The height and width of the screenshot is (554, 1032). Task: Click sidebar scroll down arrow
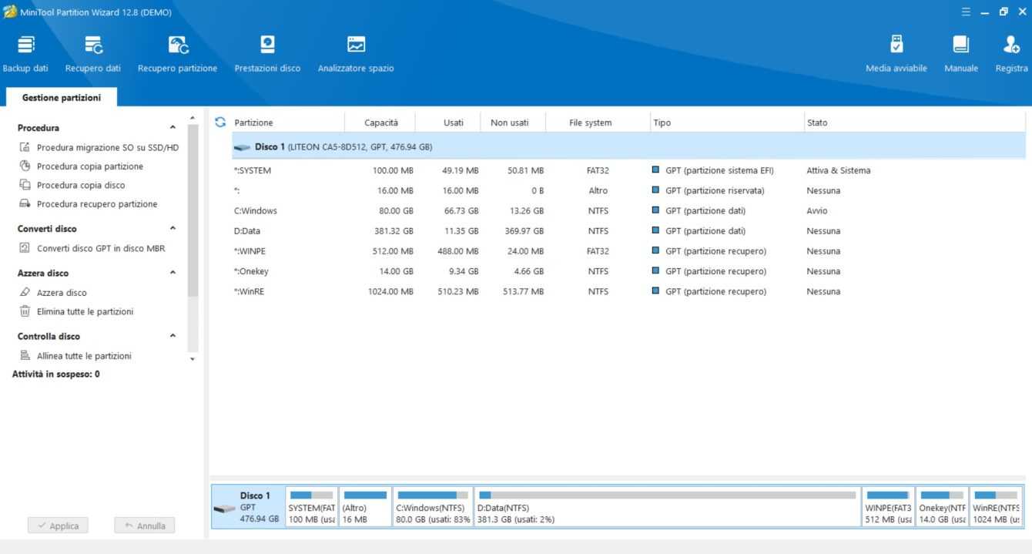tap(193, 359)
